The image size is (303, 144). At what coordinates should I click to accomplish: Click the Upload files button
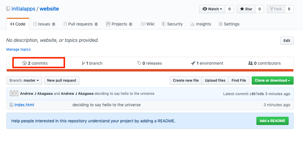click(x=215, y=80)
